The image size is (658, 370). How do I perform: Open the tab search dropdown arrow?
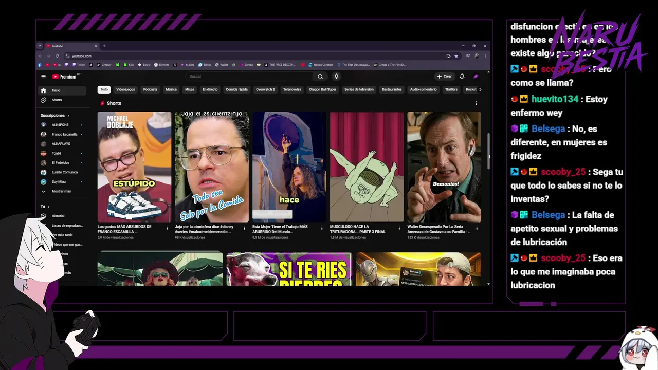click(40, 46)
